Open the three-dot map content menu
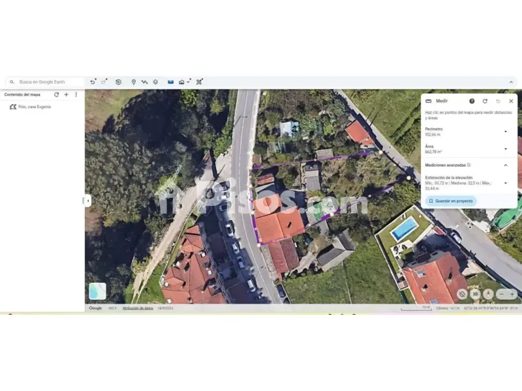Screen dimensions: 522x391 point(76,94)
